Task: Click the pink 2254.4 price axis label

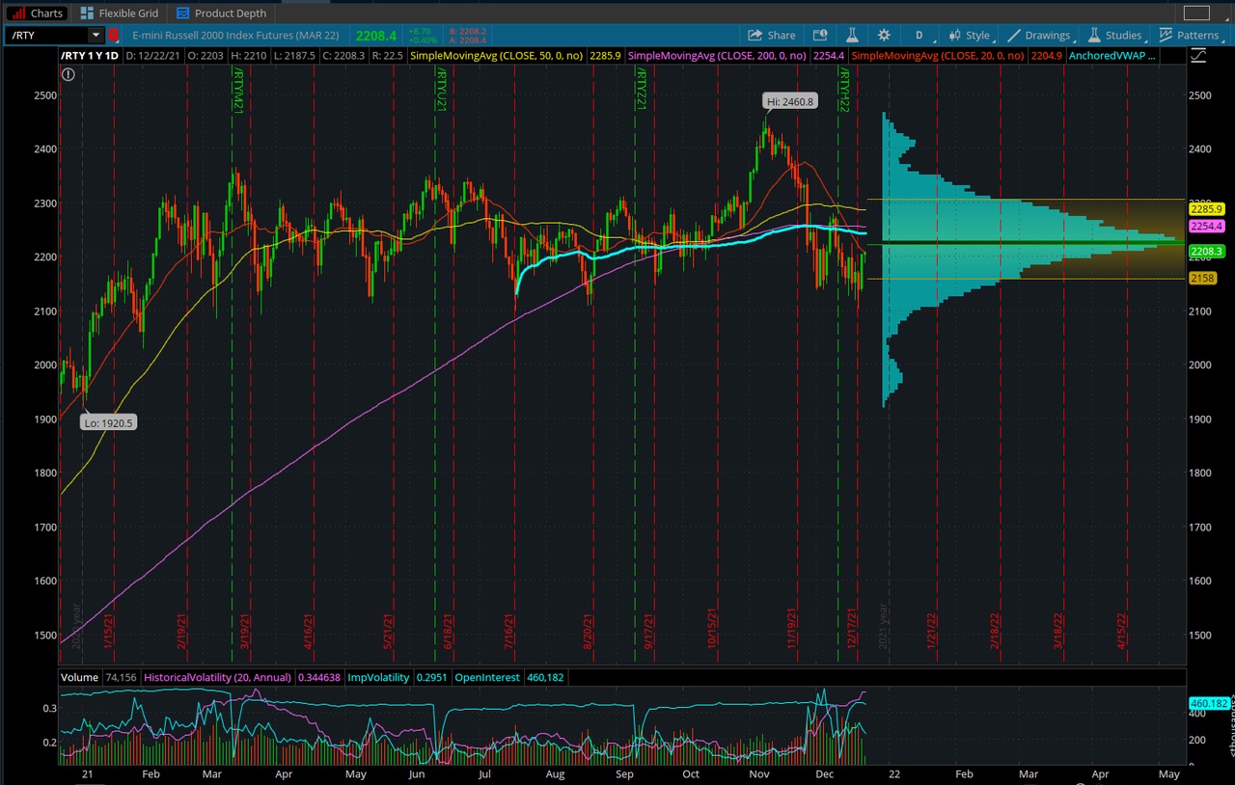Action: 1206,226
